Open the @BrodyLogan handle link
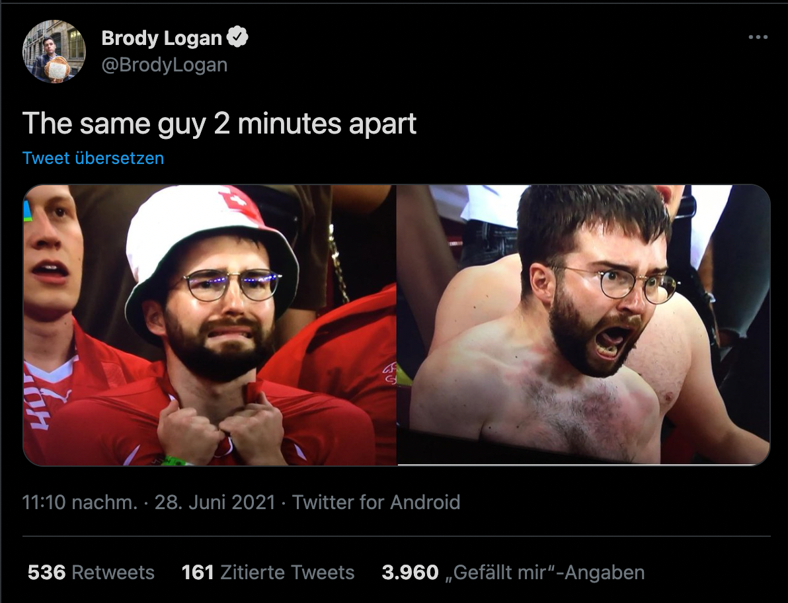Viewport: 788px width, 603px height. pyautogui.click(x=165, y=65)
